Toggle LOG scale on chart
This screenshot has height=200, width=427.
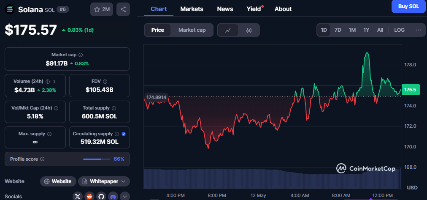click(x=399, y=30)
